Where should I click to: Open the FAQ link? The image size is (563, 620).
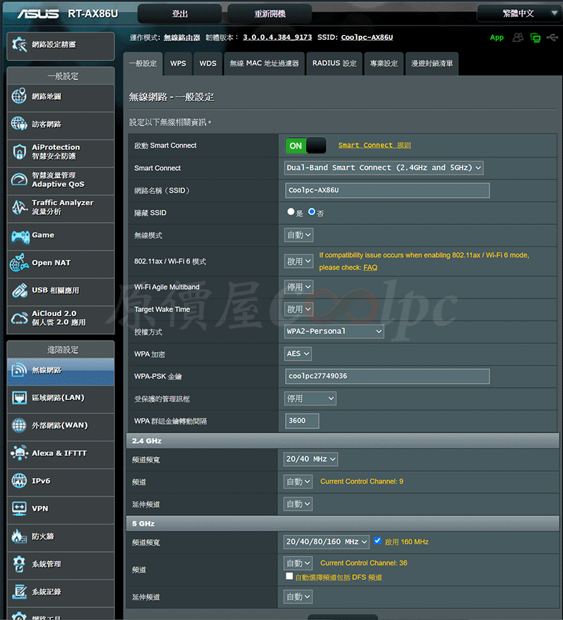click(x=370, y=268)
